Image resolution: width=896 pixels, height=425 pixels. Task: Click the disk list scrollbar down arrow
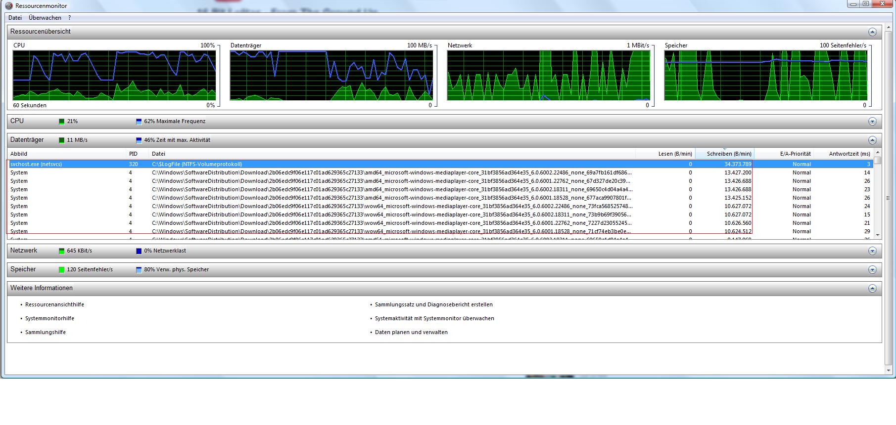878,235
